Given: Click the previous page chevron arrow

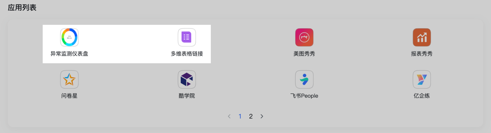Looking at the screenshot, I should pos(229,116).
